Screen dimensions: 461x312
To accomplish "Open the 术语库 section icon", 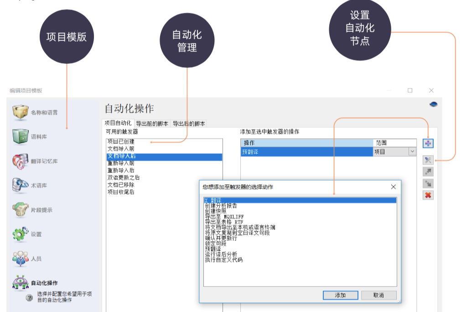I will (x=20, y=185).
